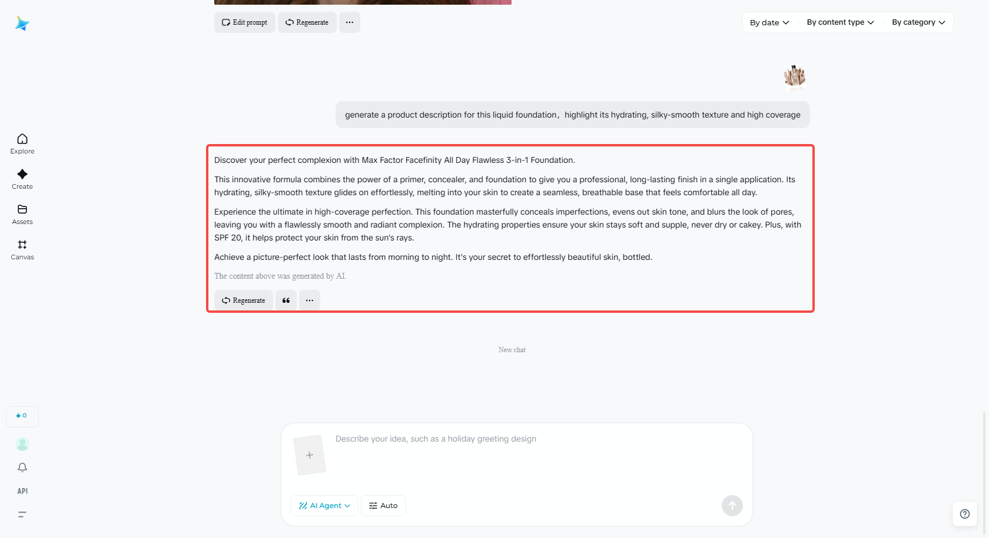This screenshot has height=538, width=989.
Task: Open the By category dropdown
Action: 918,22
